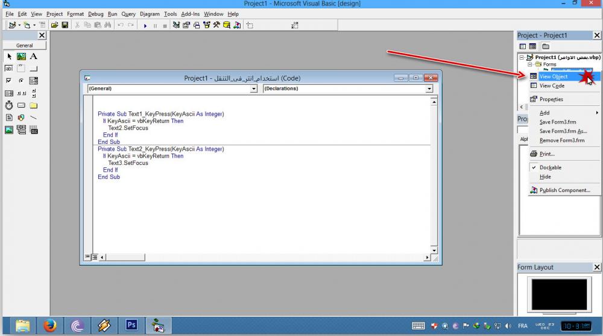Image resolution: width=603 pixels, height=336 pixels.
Task: Open the (Declarations) procedure dropdown
Action: 429,89
